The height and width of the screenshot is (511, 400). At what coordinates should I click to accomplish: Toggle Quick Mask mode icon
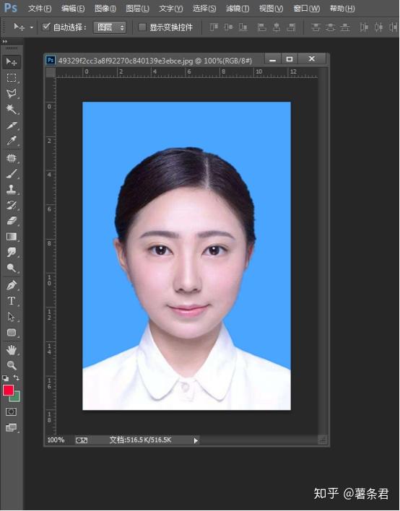(x=11, y=411)
